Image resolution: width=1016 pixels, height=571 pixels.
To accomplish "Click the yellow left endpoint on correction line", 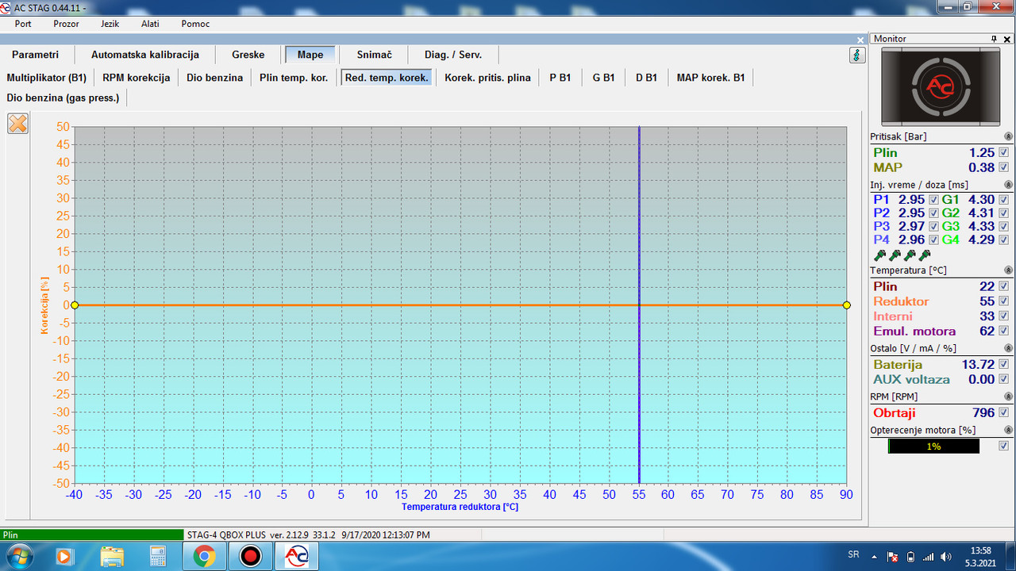I will (x=75, y=305).
